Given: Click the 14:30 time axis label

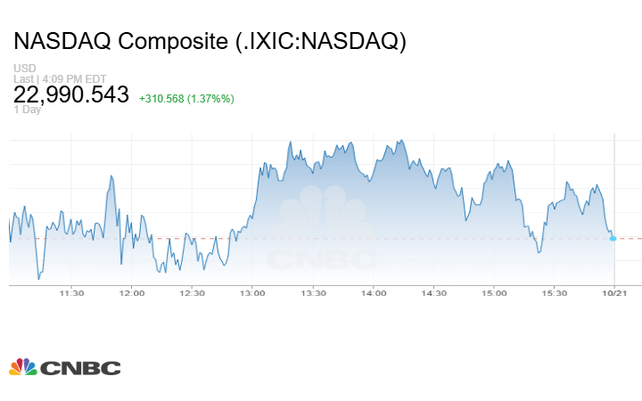Looking at the screenshot, I should pyautogui.click(x=433, y=293).
